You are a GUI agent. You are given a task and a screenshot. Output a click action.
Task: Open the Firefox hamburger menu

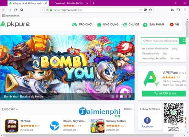(x=185, y=10)
